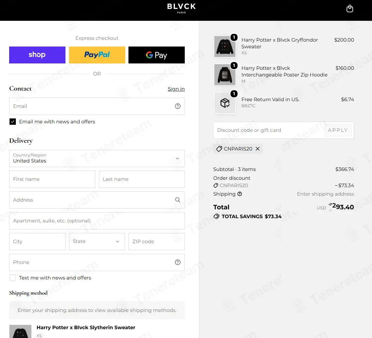Click the Poster Zip Hoodie thumbnail
The height and width of the screenshot is (338, 372).
tap(225, 75)
